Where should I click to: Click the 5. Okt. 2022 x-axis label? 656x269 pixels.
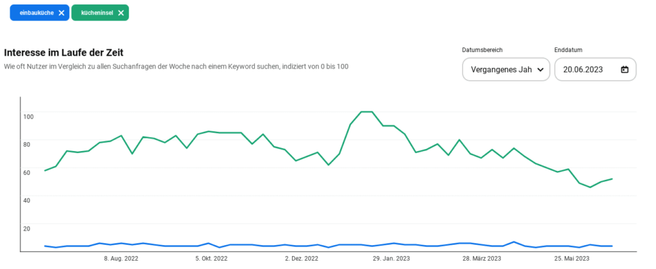[x=211, y=259]
